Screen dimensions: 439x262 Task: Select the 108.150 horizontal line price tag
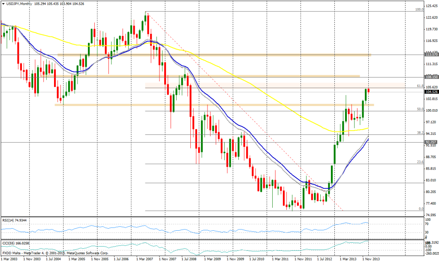coord(431,77)
